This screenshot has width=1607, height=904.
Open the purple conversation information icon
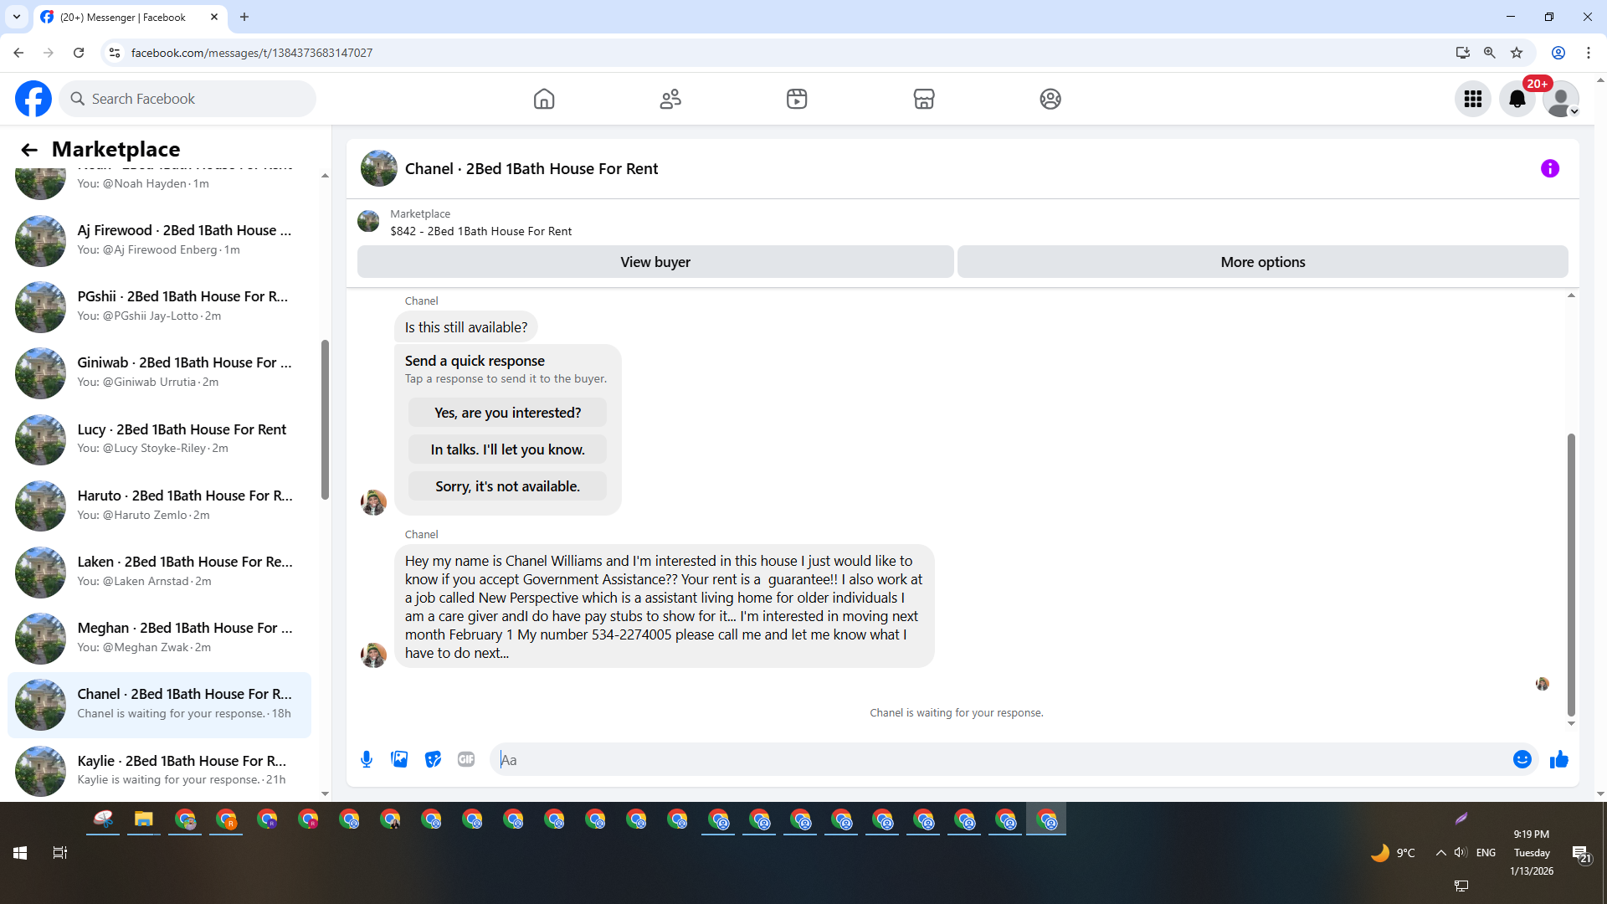click(1549, 168)
